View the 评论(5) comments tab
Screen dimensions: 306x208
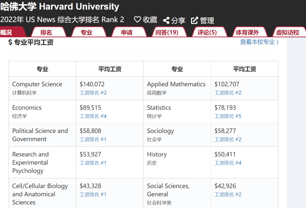pyautogui.click(x=207, y=32)
